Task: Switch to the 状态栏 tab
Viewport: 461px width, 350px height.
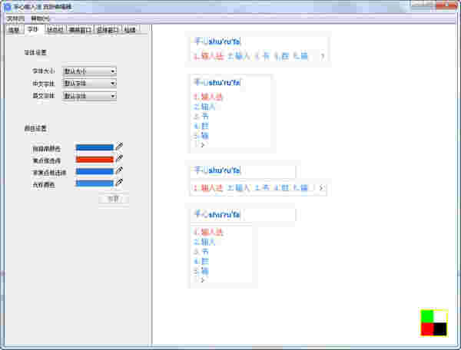Action: pyautogui.click(x=55, y=31)
